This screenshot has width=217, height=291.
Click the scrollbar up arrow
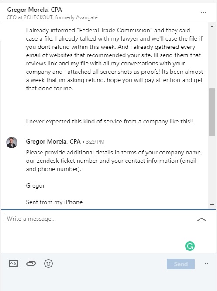click(x=212, y=26)
